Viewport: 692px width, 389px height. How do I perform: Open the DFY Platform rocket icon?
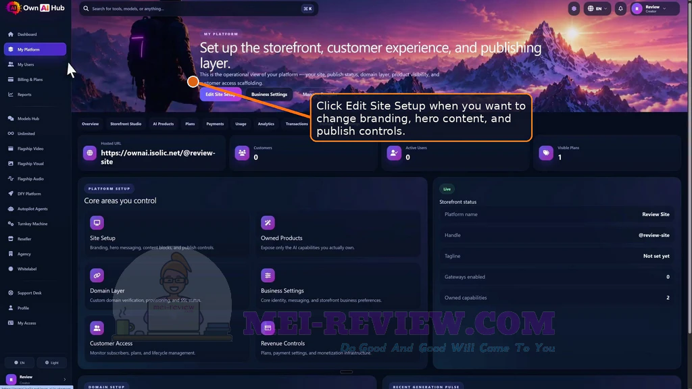(11, 194)
